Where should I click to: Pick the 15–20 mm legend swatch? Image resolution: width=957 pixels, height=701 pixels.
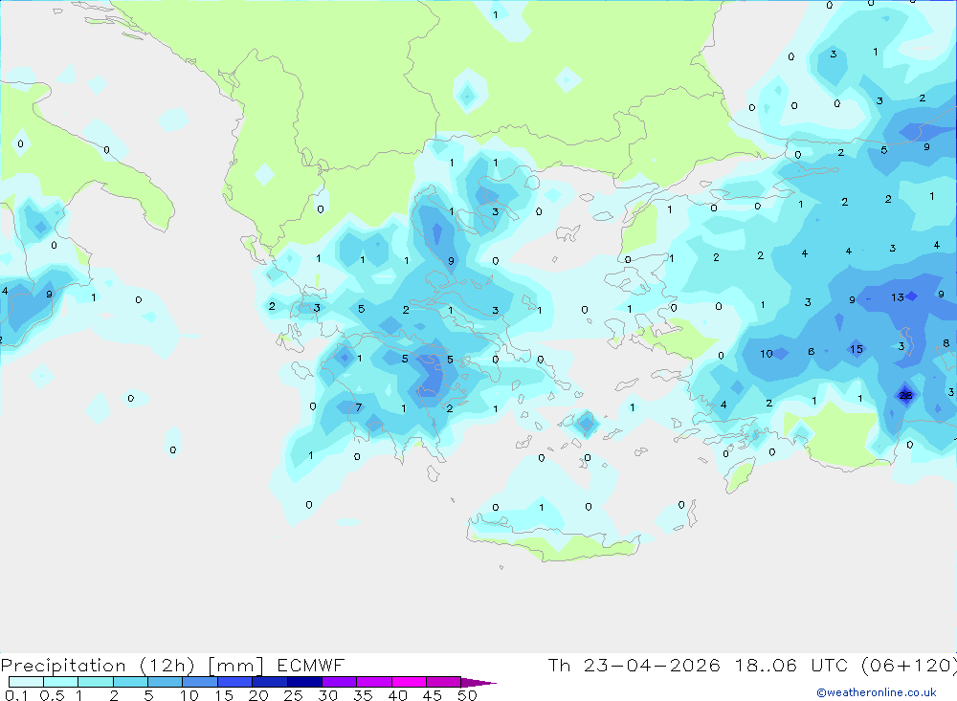click(234, 682)
